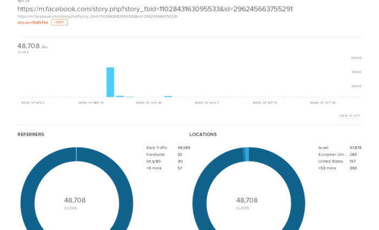Click the Week of May 15 axis label

91,103
